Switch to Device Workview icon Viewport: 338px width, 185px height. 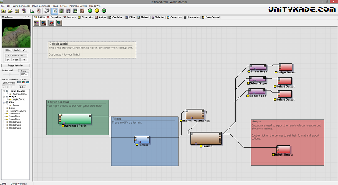point(55,11)
